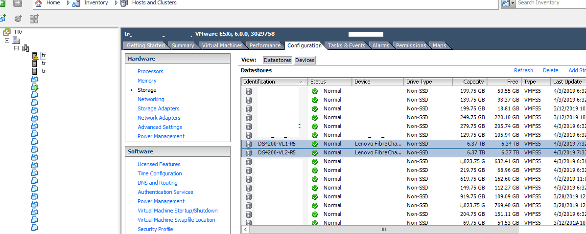Click the horizontal scrollbar thumb under datastores
Image resolution: width=586 pixels, height=234 pixels.
click(383, 229)
